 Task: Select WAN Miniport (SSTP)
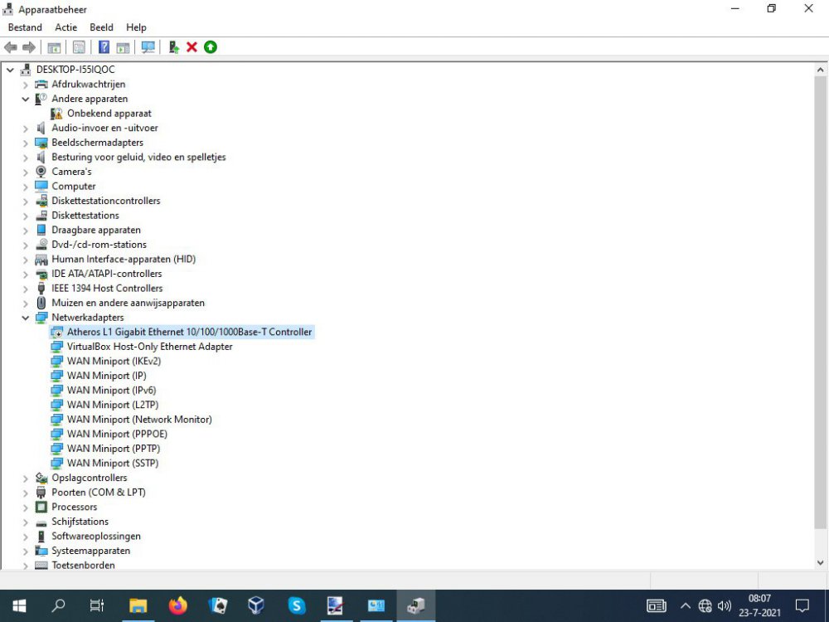113,464
